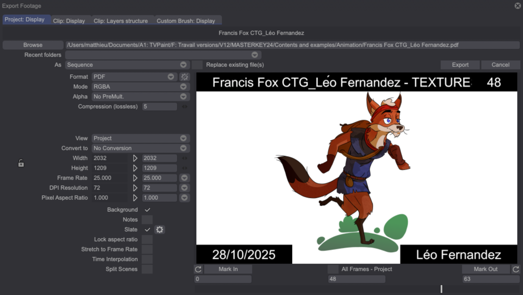
Task: Open the Slate settings gear icon
Action: 159,230
